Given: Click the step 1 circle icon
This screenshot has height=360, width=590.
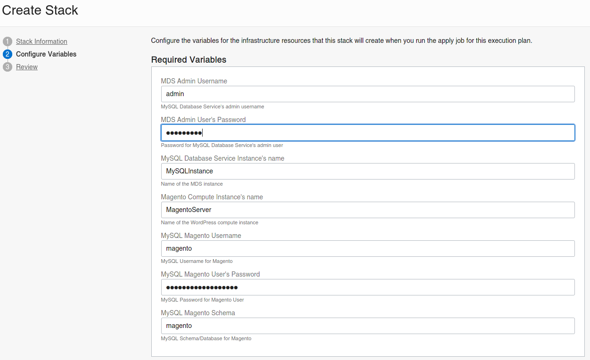Looking at the screenshot, I should 7,41.
